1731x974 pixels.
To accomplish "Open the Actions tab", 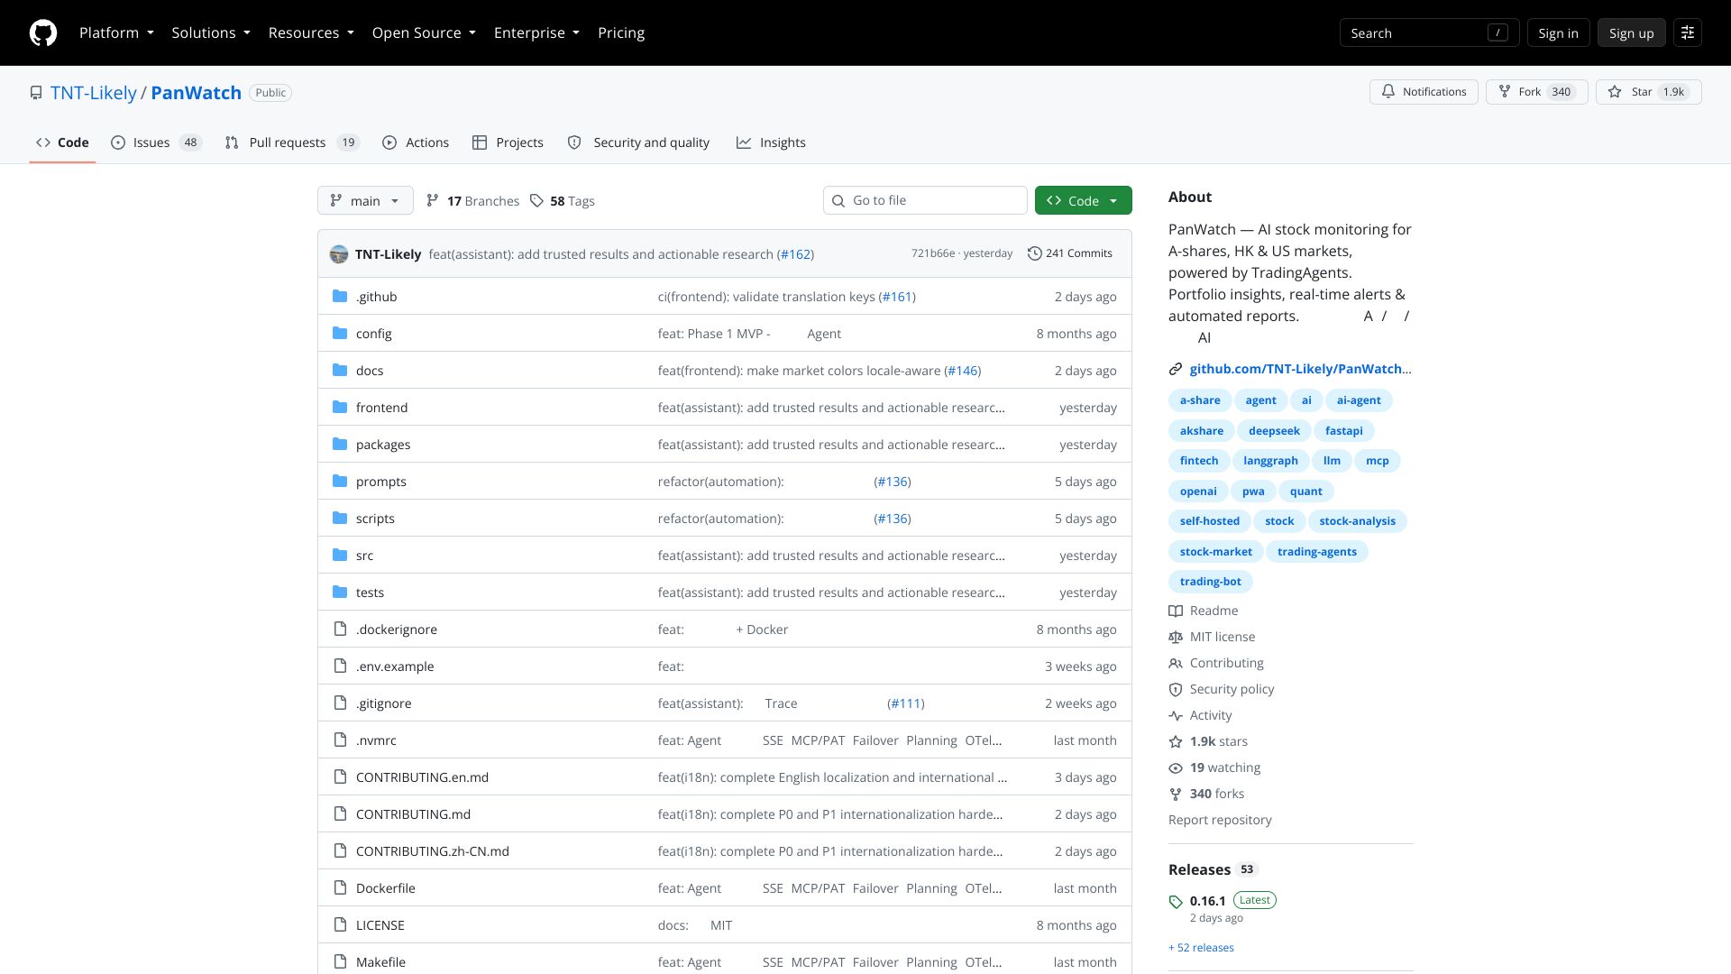I will tap(416, 142).
